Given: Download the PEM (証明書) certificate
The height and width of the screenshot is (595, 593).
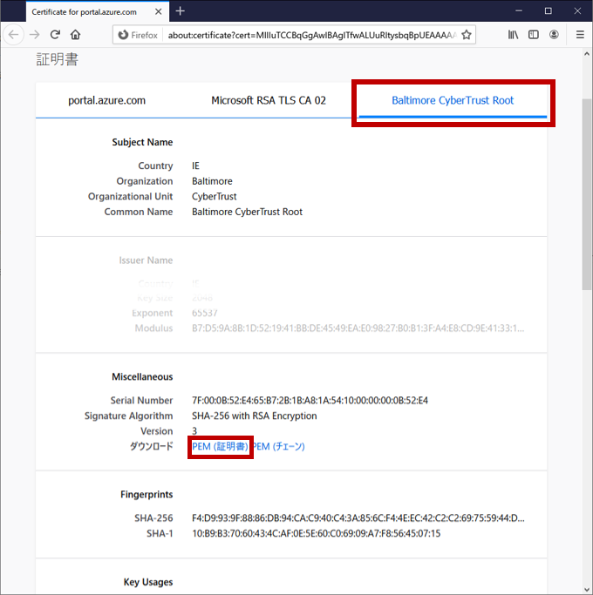Looking at the screenshot, I should (x=220, y=447).
